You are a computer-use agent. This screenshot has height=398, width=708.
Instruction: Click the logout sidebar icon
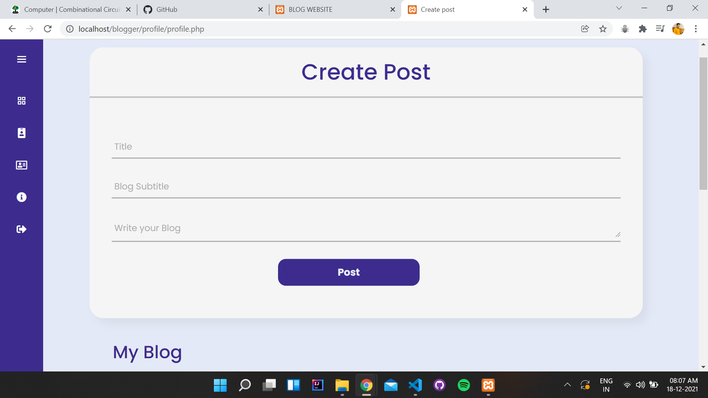click(21, 229)
